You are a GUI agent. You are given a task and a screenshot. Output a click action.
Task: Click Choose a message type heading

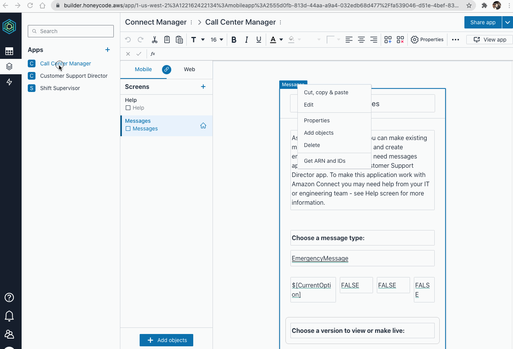362,238
